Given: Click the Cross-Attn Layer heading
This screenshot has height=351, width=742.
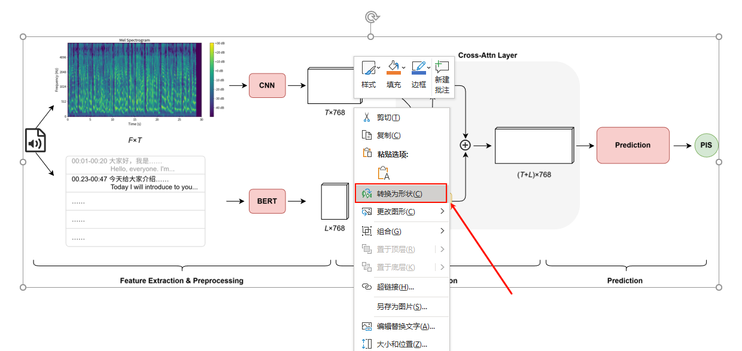Looking at the screenshot, I should (488, 55).
